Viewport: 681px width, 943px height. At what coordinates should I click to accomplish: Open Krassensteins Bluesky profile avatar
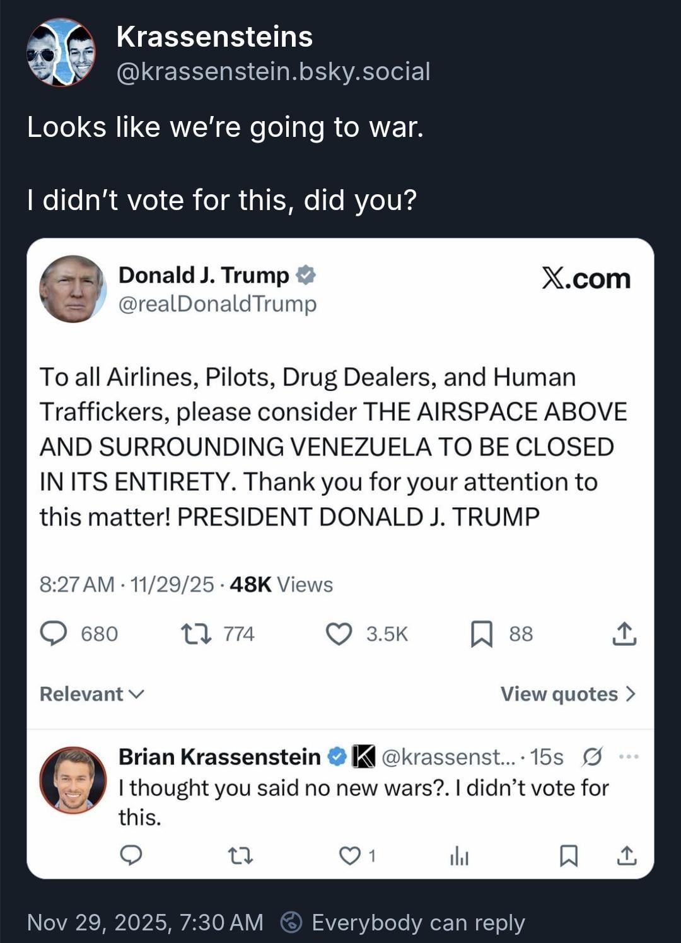click(61, 53)
